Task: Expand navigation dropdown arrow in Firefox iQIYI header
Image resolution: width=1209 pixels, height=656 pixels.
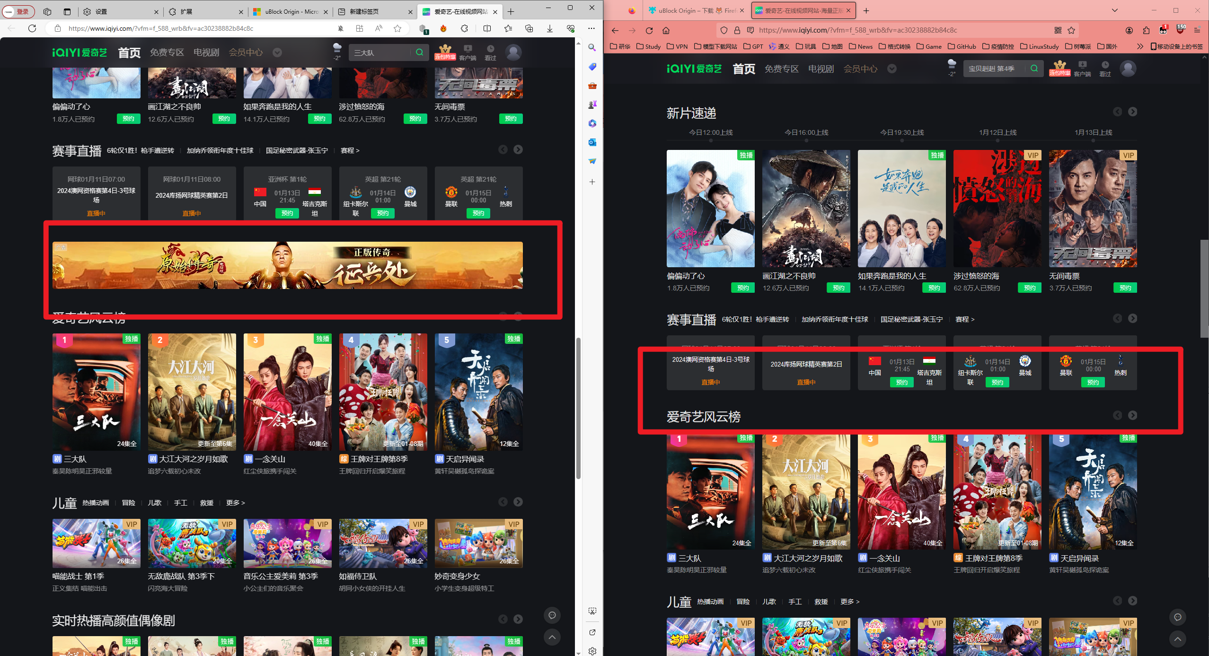Action: coord(891,69)
